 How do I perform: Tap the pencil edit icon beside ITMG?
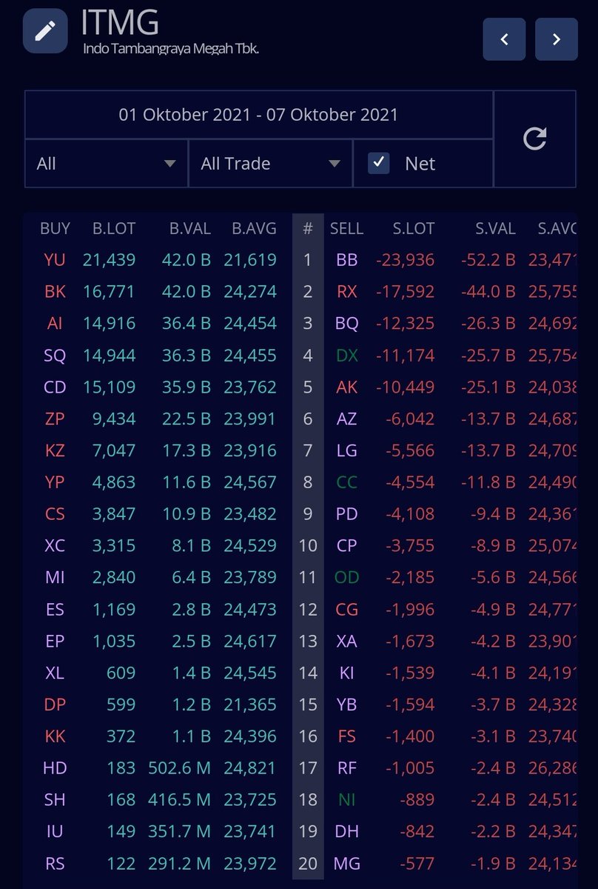point(45,30)
